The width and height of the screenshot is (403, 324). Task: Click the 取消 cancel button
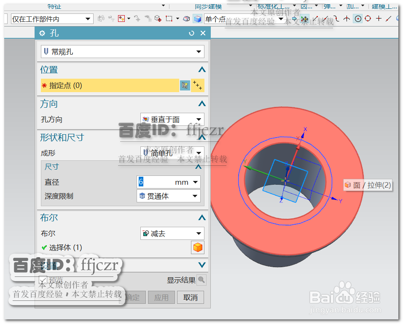[x=191, y=297]
